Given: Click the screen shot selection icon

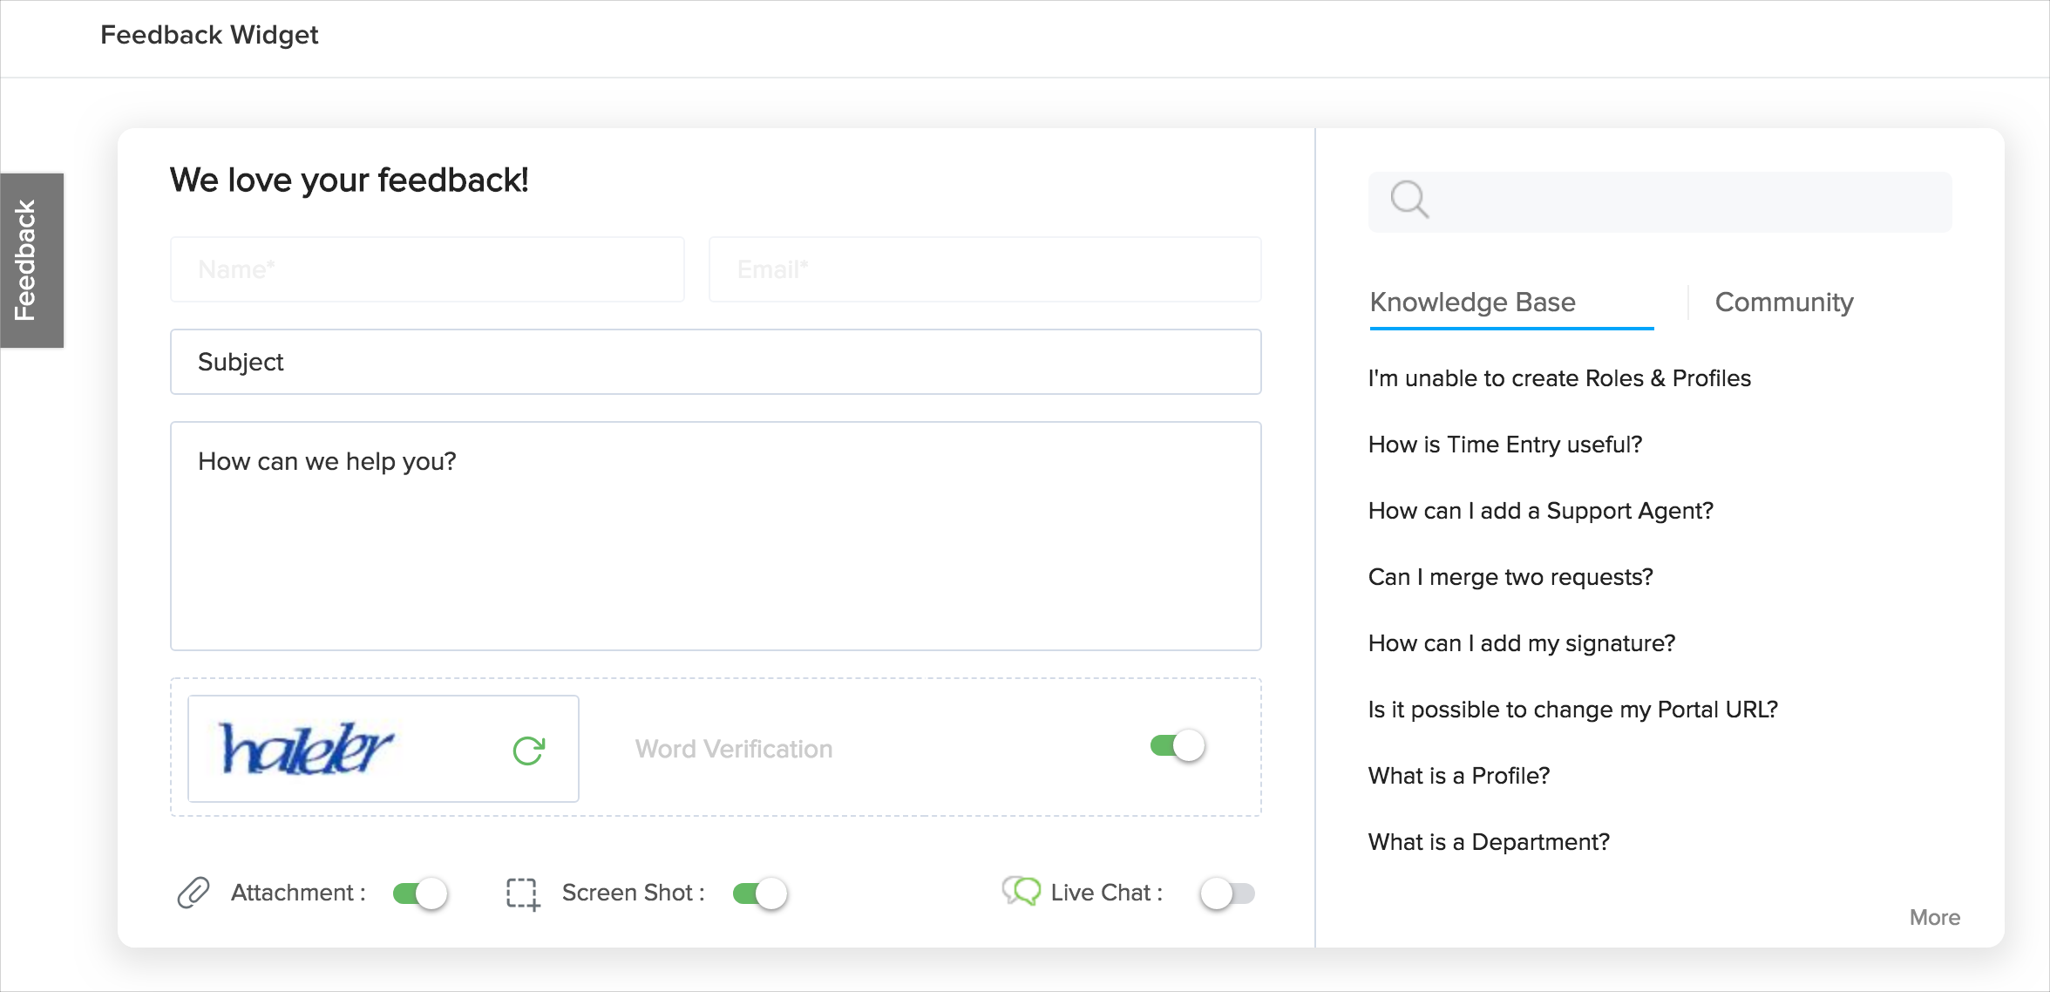Looking at the screenshot, I should coord(523,893).
